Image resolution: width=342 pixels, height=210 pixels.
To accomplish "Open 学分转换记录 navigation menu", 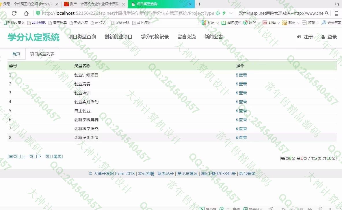I will [155, 37].
